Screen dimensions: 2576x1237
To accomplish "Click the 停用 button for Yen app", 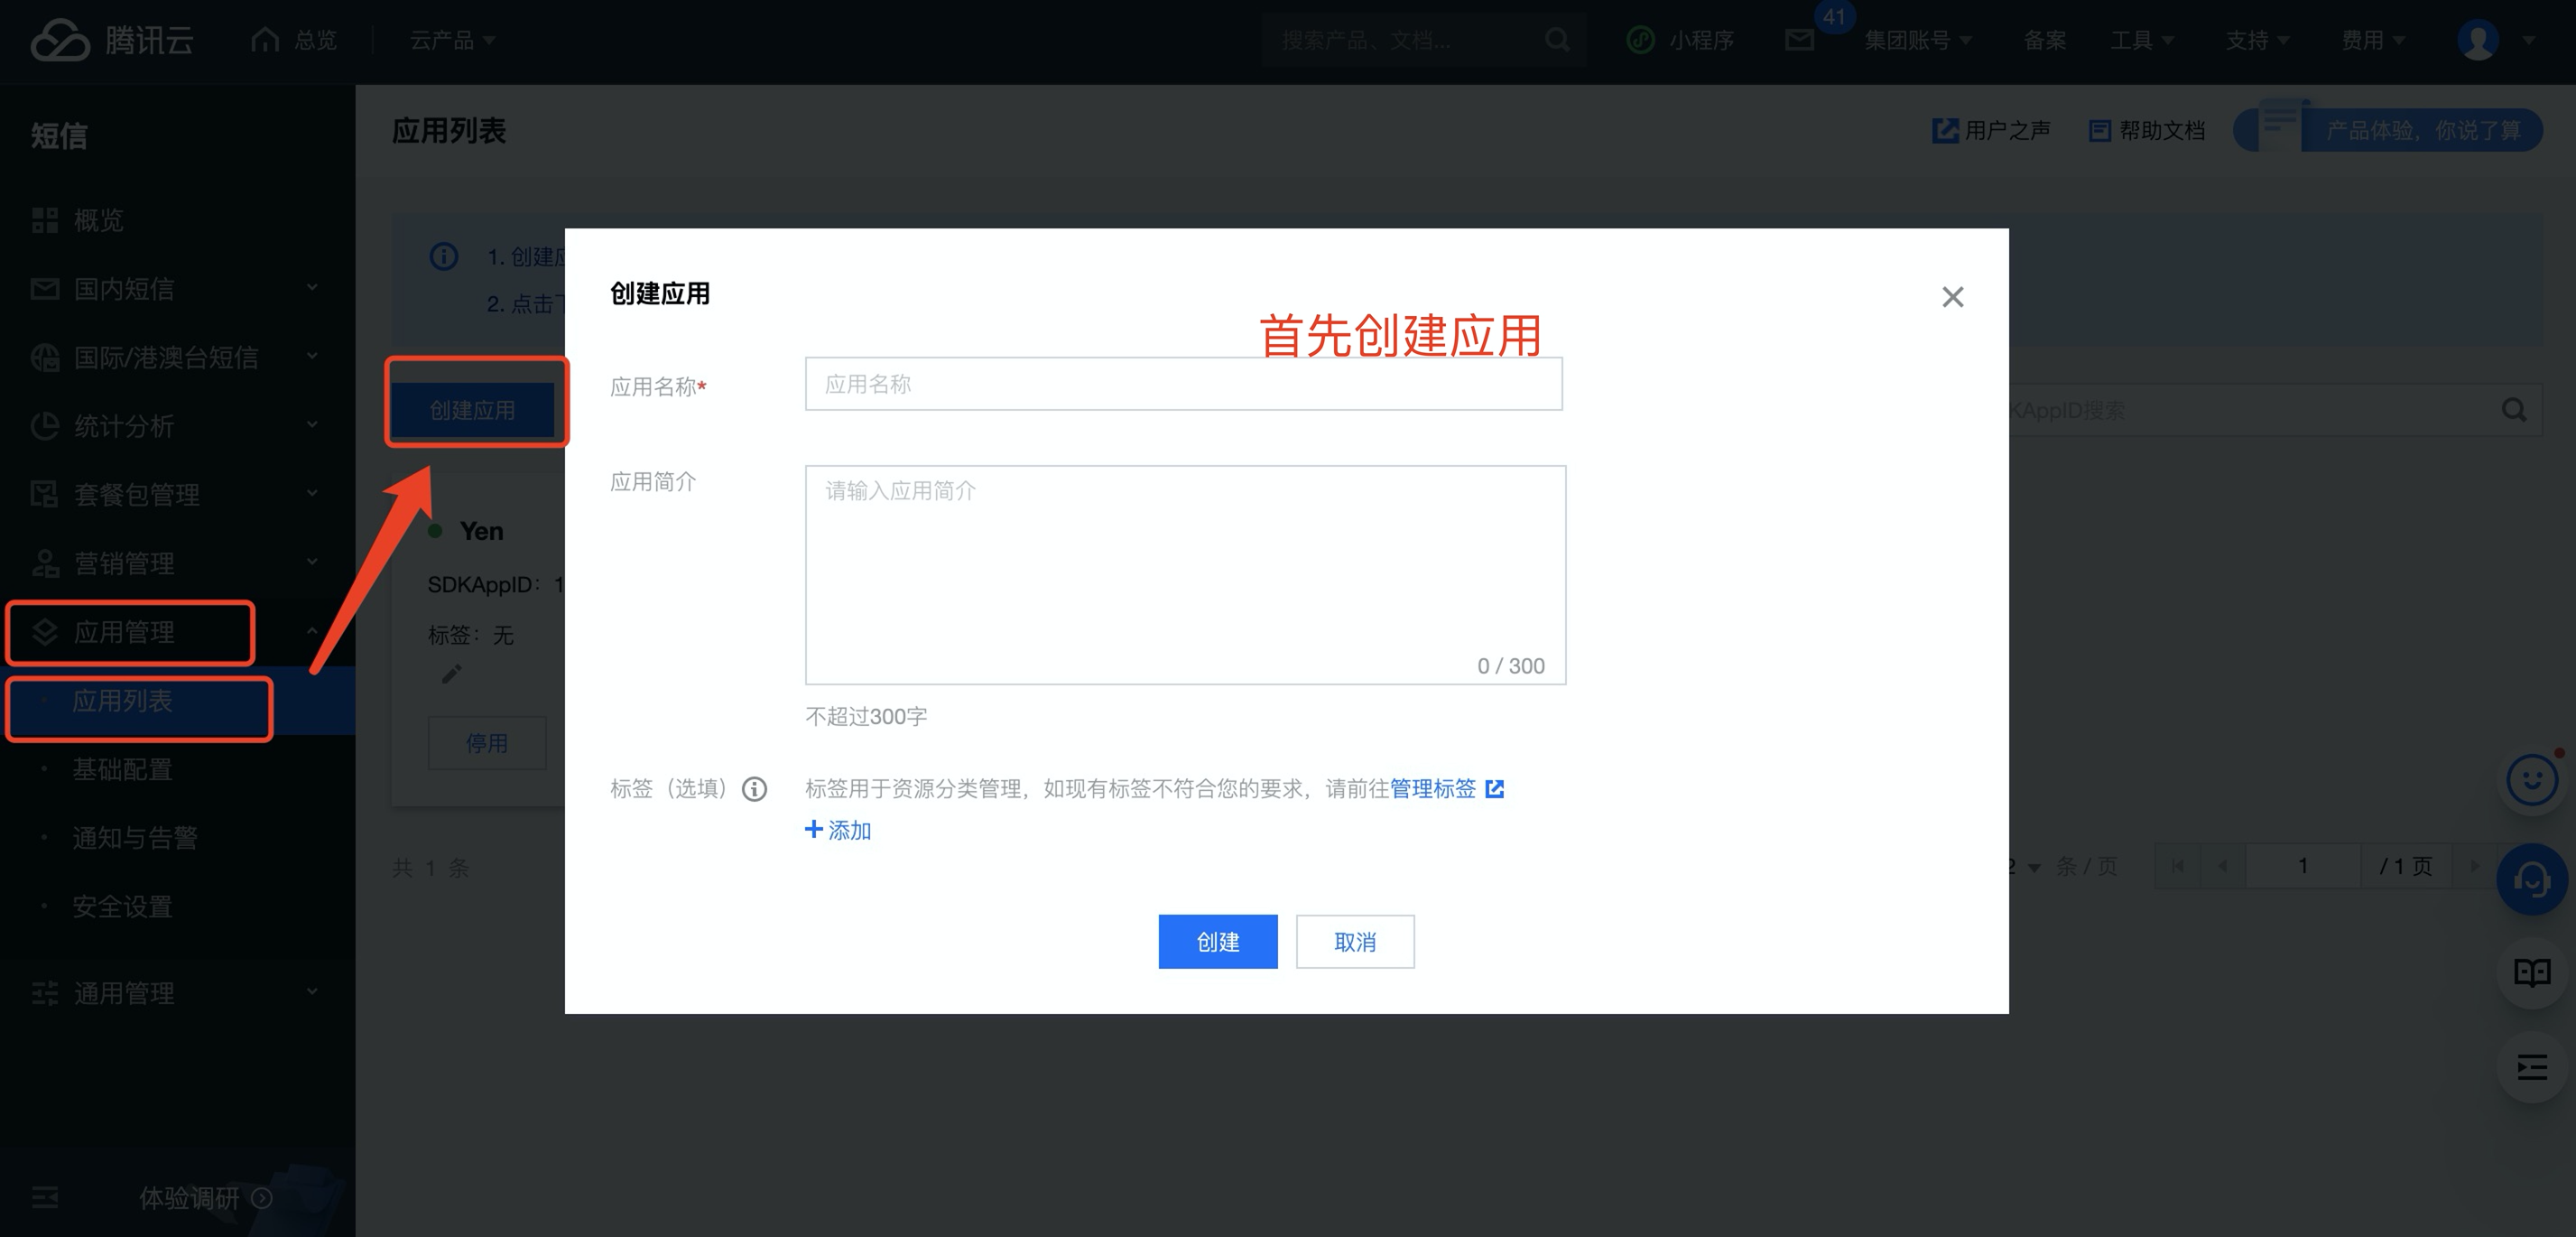I will pos(487,743).
